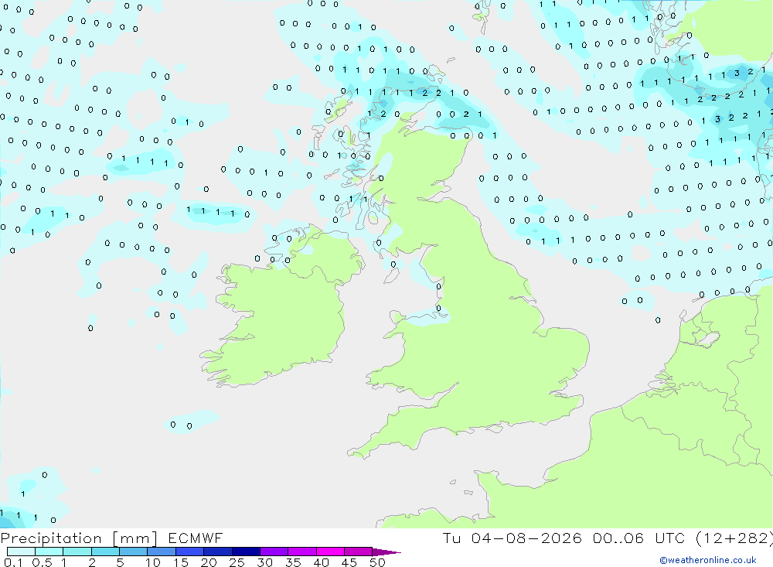
Task: Click the '50' legend scale label
Action: [377, 562]
